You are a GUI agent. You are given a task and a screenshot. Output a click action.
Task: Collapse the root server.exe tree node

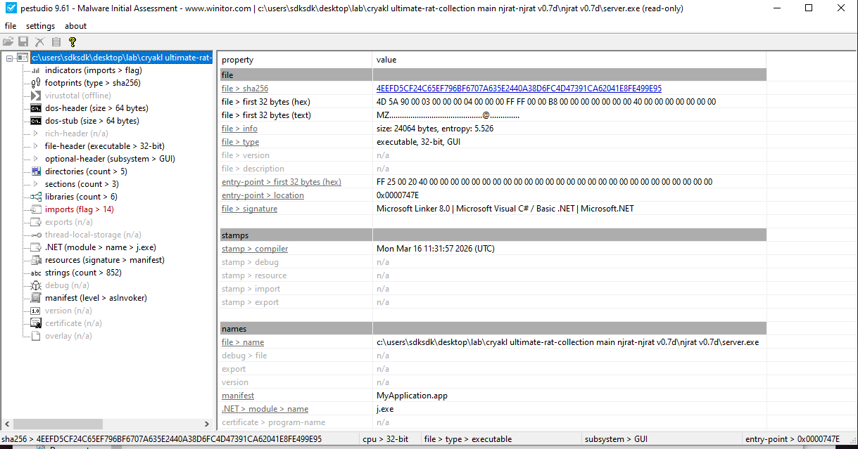pyautogui.click(x=9, y=58)
